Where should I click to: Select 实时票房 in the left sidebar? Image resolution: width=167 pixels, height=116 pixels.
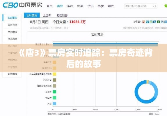pyautogui.click(x=12, y=18)
